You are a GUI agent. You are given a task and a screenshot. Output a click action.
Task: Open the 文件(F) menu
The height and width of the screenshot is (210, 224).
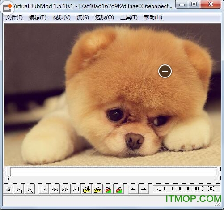pyautogui.click(x=14, y=17)
